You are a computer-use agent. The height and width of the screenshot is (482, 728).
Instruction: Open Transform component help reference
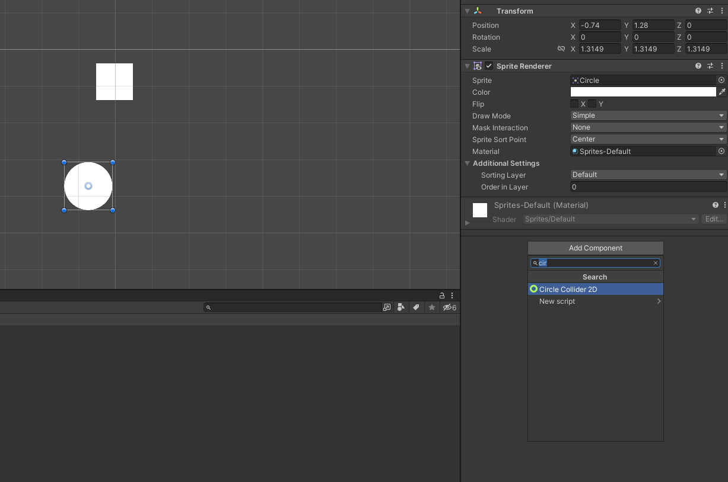698,11
